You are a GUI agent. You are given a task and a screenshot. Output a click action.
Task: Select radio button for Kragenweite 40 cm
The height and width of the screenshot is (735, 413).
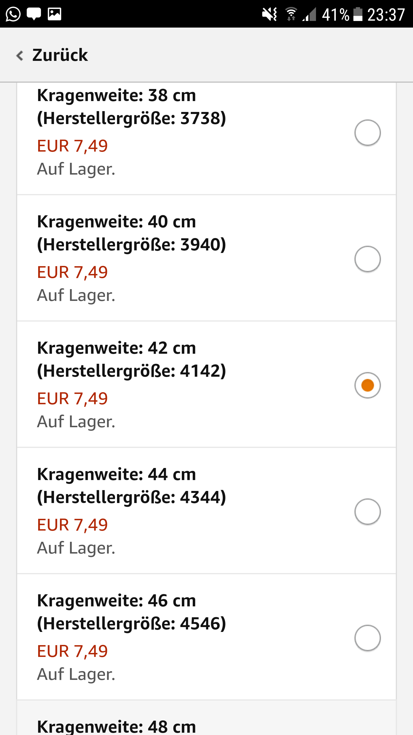(367, 259)
